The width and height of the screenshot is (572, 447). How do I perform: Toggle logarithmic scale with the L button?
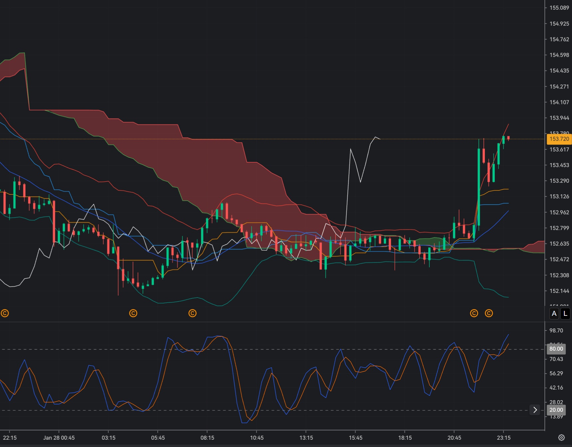[566, 313]
